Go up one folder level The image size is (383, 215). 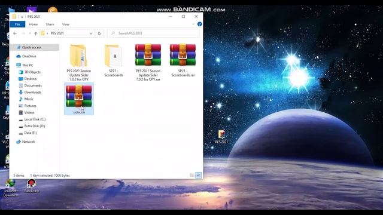click(x=36, y=33)
